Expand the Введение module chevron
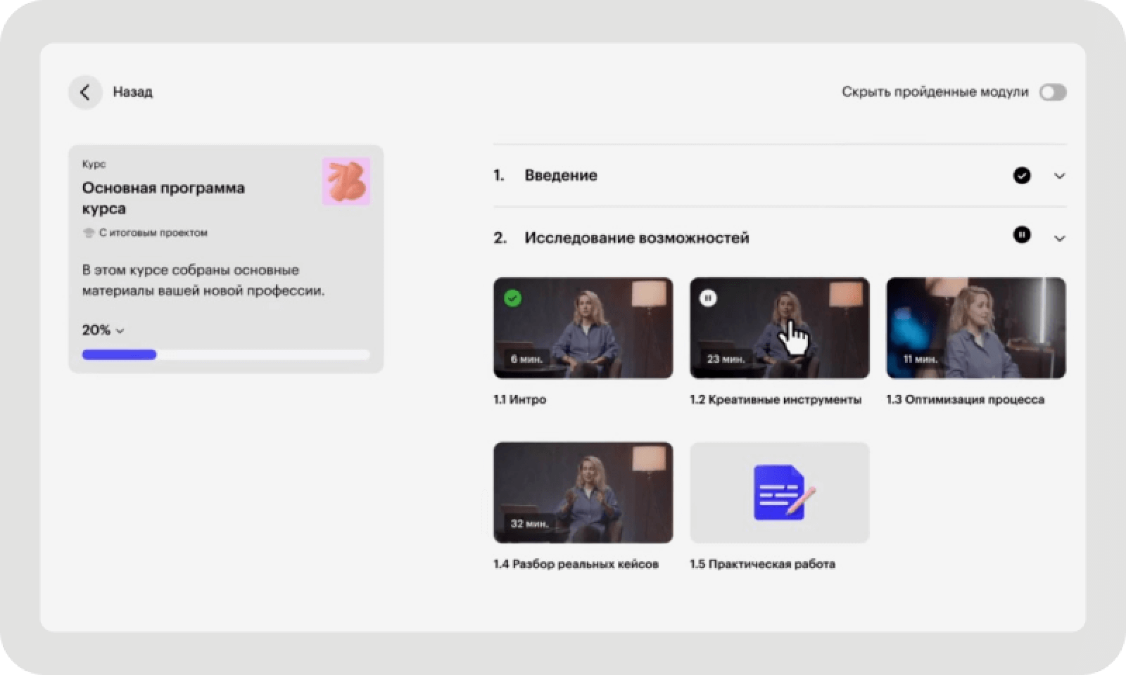The width and height of the screenshot is (1126, 675). [x=1059, y=176]
